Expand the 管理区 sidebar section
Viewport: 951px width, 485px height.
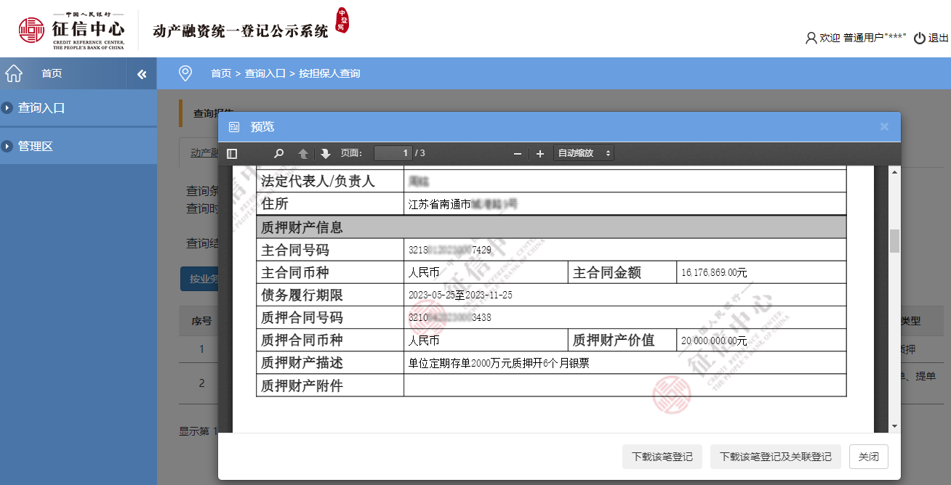[36, 146]
